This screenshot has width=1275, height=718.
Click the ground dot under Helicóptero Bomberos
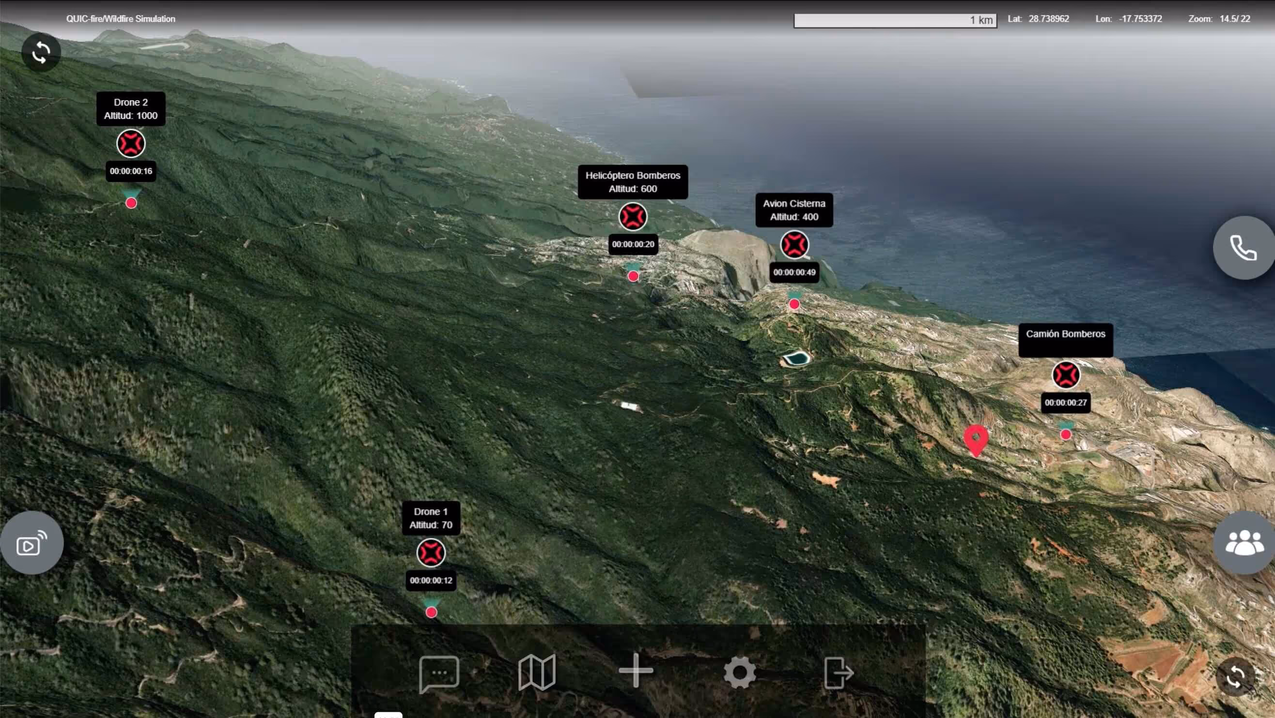[x=633, y=276]
